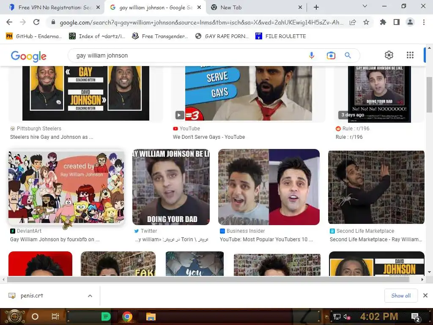This screenshot has width=433, height=325.
Task: Open the GitHub - Enderma bookmark
Action: pyautogui.click(x=34, y=36)
